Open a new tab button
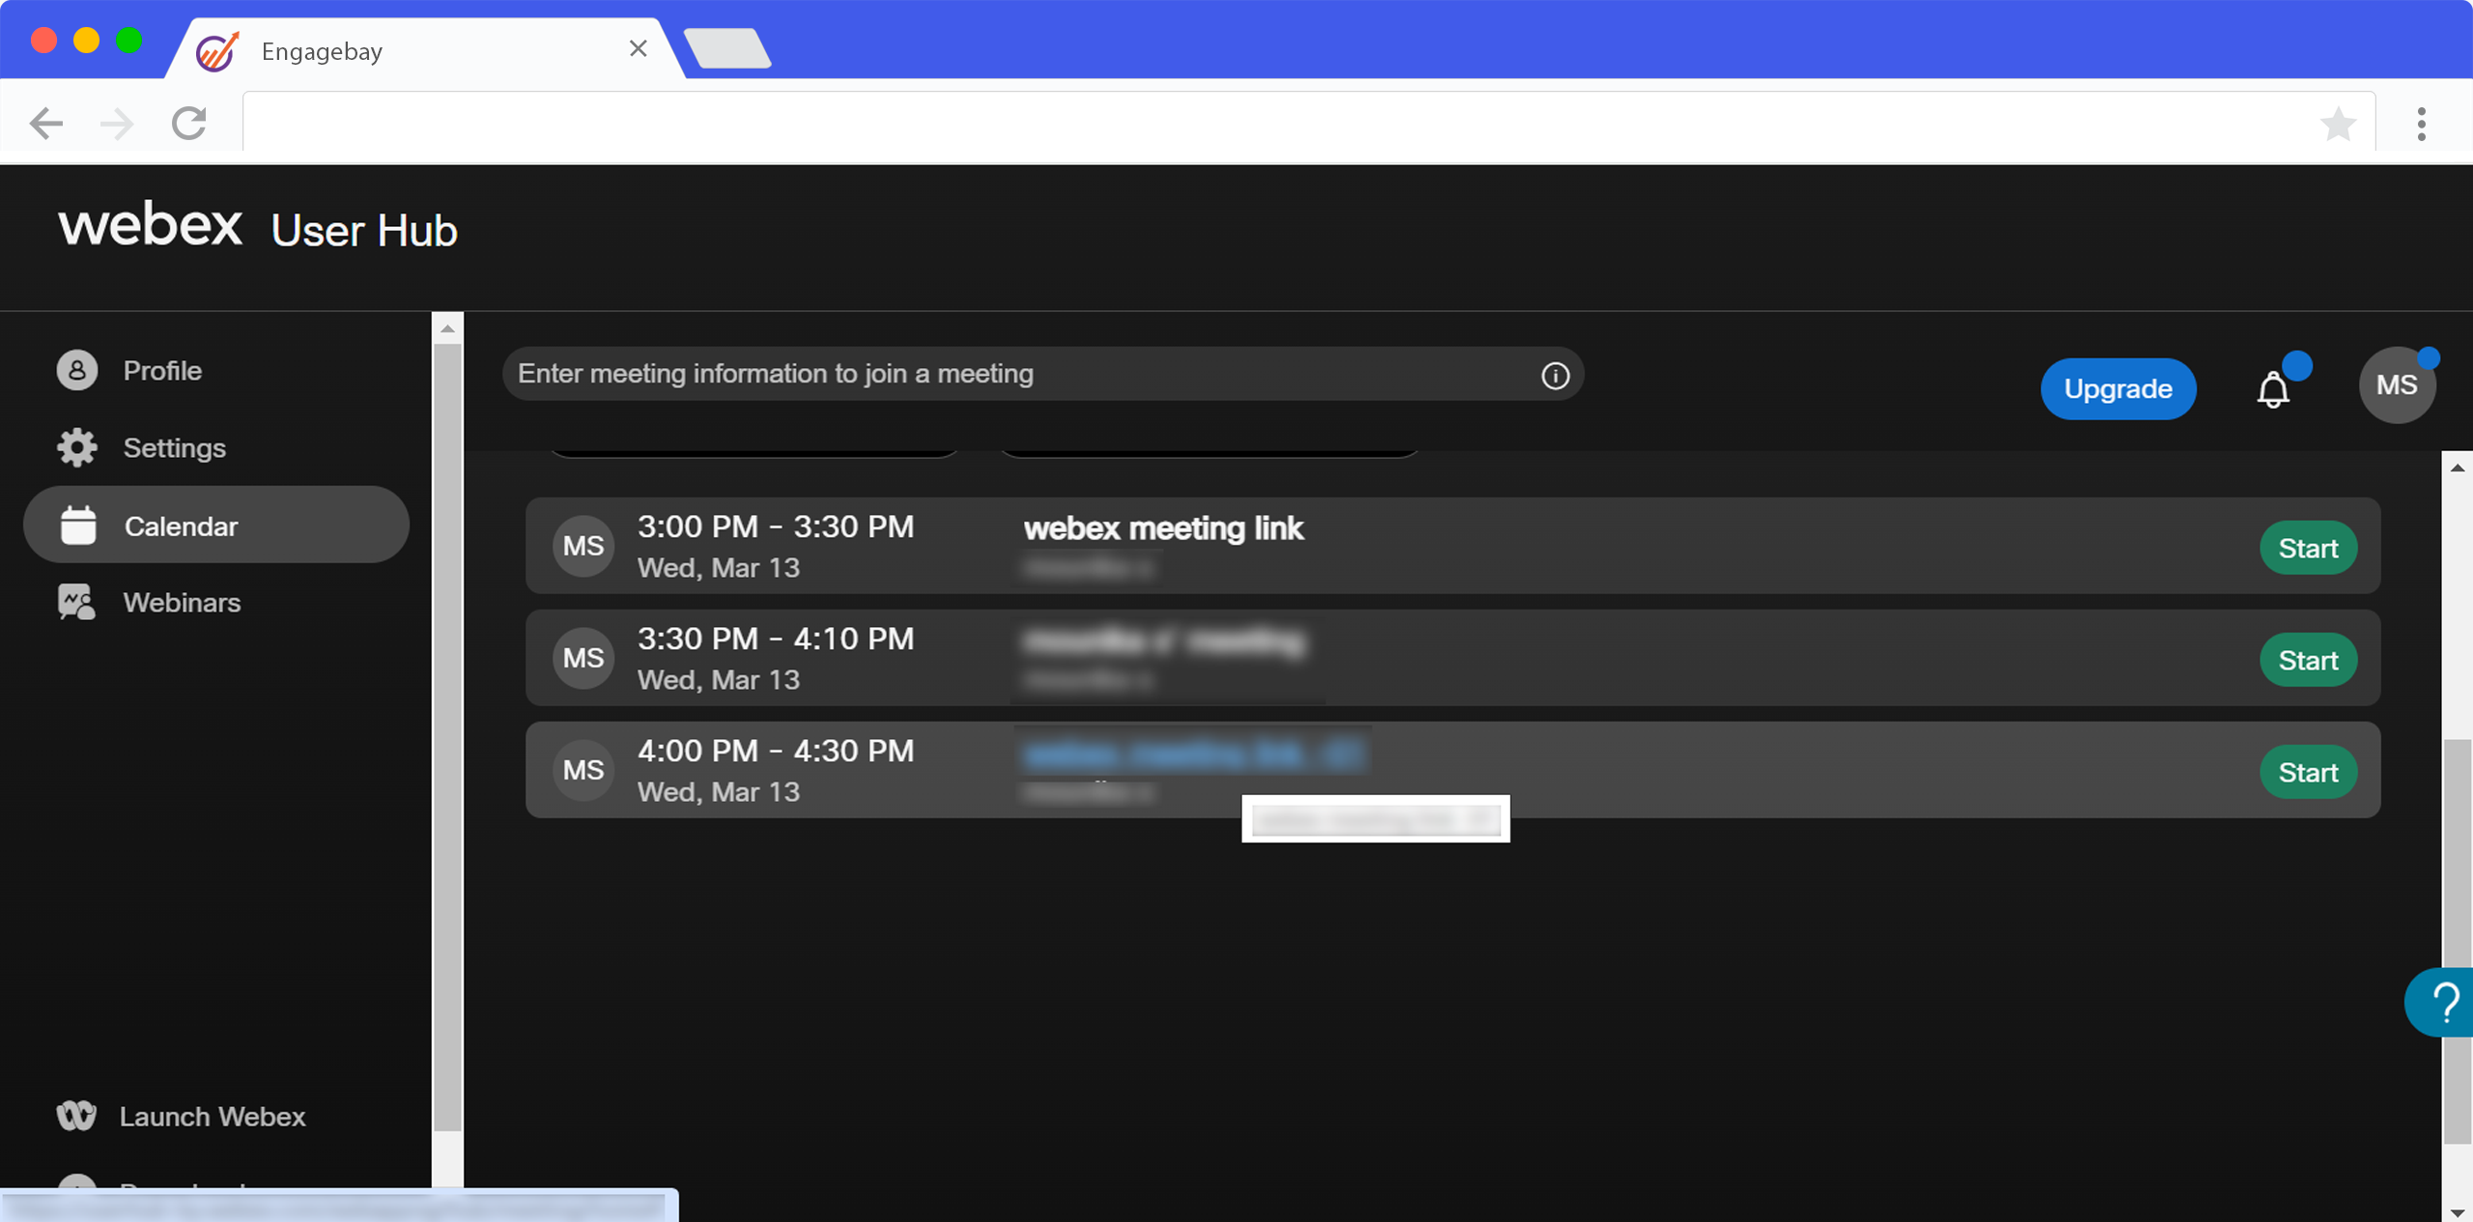 [727, 48]
